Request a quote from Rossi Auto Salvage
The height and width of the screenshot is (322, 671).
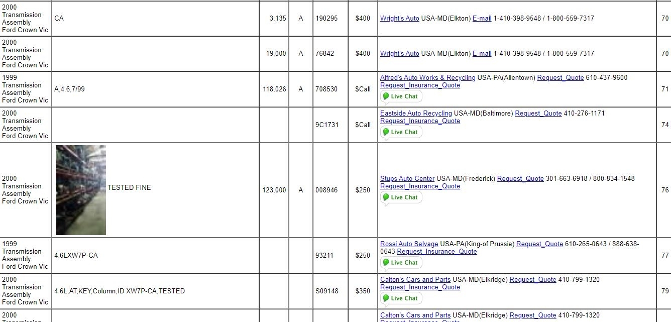pos(539,244)
